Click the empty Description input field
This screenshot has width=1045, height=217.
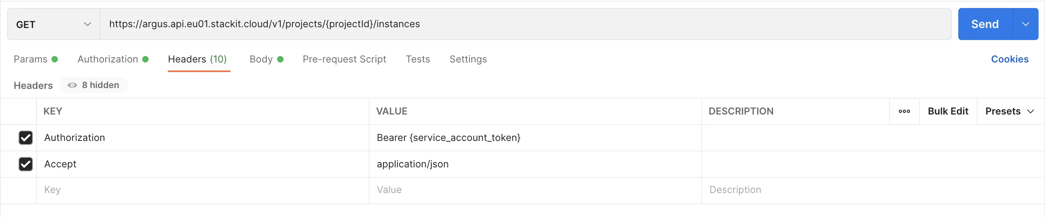point(872,190)
